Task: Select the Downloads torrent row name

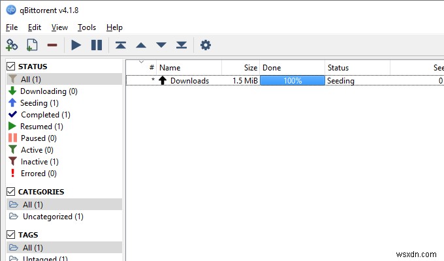Action: point(189,81)
